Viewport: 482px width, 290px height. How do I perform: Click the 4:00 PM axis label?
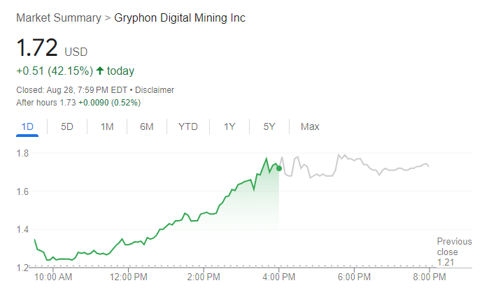point(278,277)
